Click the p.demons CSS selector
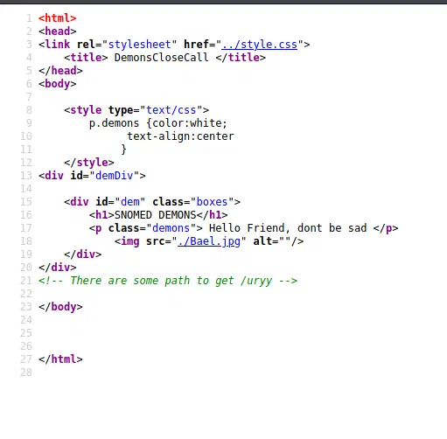The height and width of the screenshot is (439, 447). coord(114,123)
